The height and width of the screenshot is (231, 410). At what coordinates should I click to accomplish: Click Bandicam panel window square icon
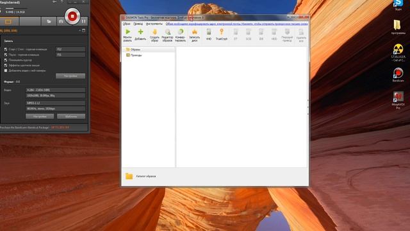(84, 30)
